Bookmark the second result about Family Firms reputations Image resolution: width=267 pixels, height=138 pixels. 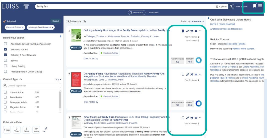point(183,74)
